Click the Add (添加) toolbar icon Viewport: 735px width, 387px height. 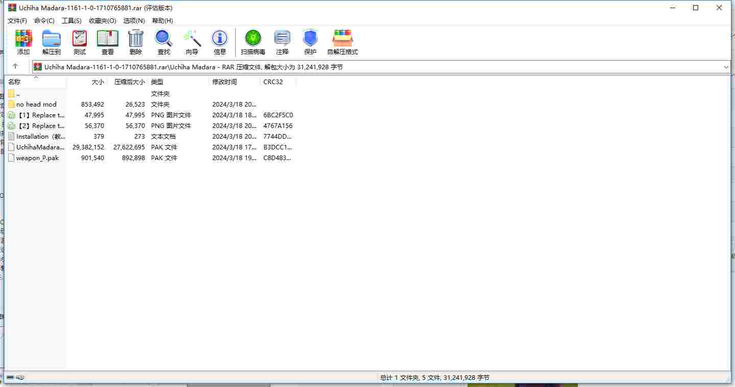point(23,39)
